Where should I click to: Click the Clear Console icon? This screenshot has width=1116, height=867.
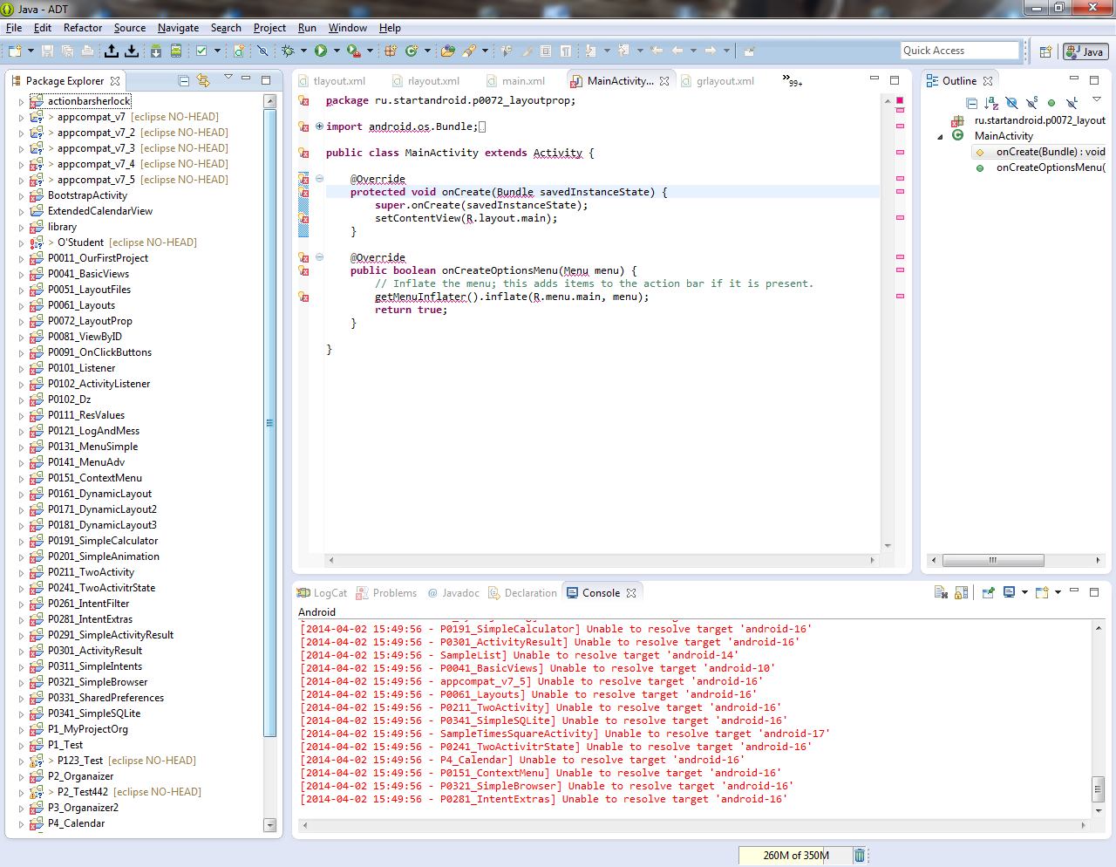pos(941,592)
